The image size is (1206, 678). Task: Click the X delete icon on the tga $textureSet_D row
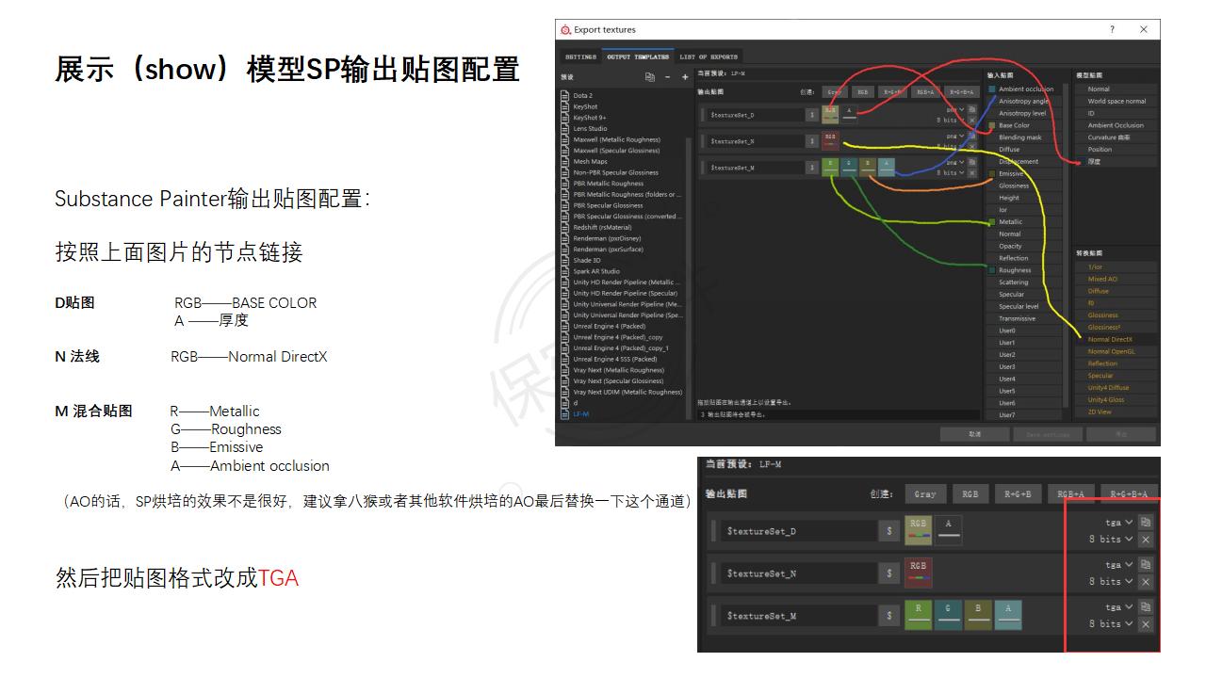click(1146, 540)
